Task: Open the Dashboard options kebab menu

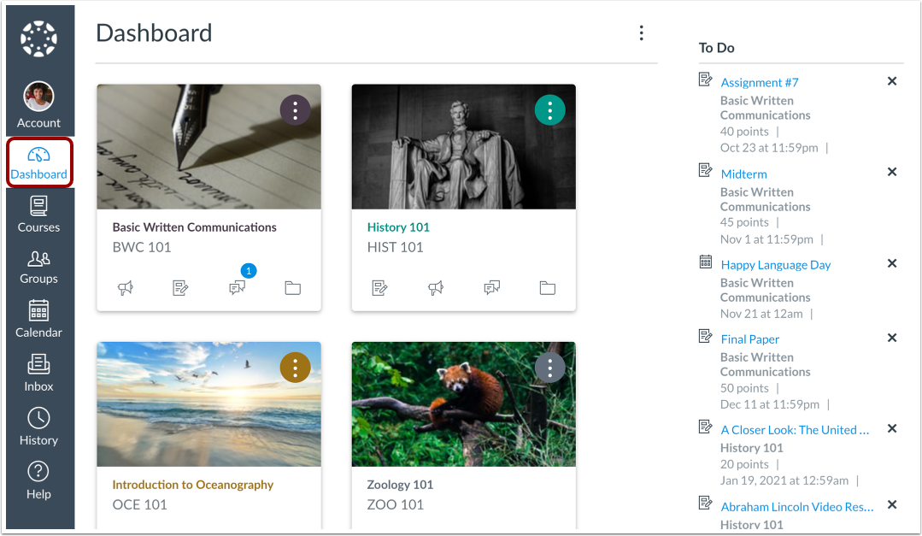Action: tap(642, 32)
